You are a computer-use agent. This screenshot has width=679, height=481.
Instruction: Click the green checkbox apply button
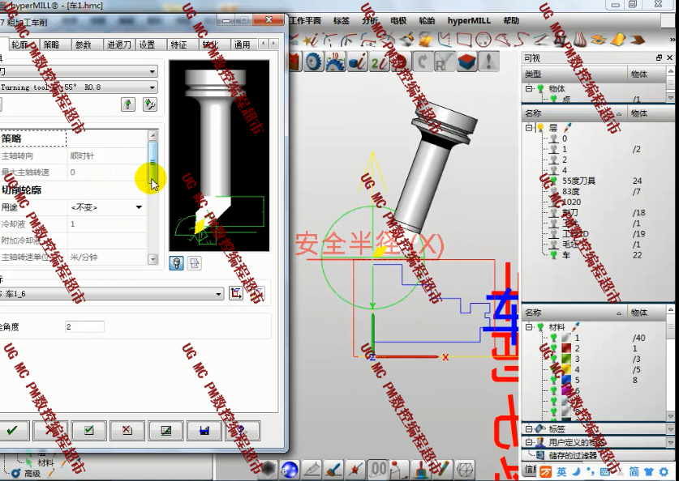(x=88, y=430)
